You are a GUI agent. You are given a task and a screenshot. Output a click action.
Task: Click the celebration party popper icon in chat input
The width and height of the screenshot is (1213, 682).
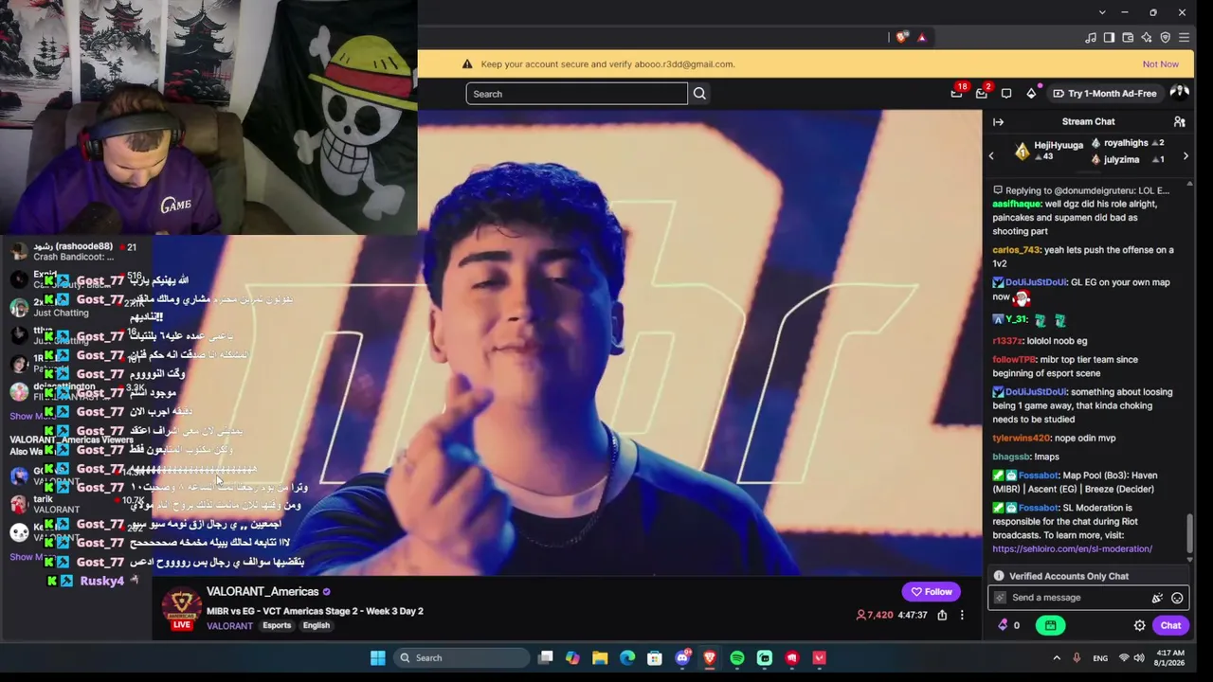coord(1157,598)
